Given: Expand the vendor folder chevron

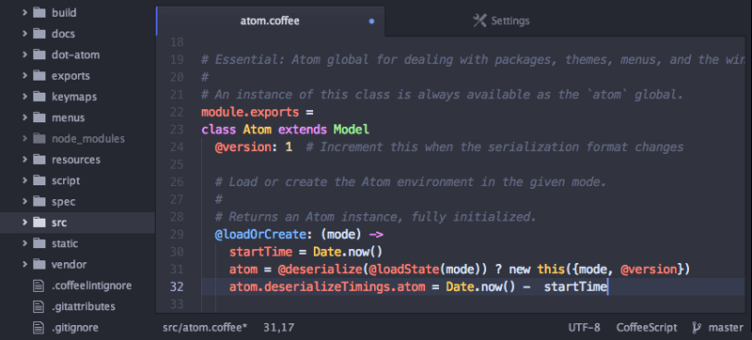Looking at the screenshot, I should click(x=24, y=264).
